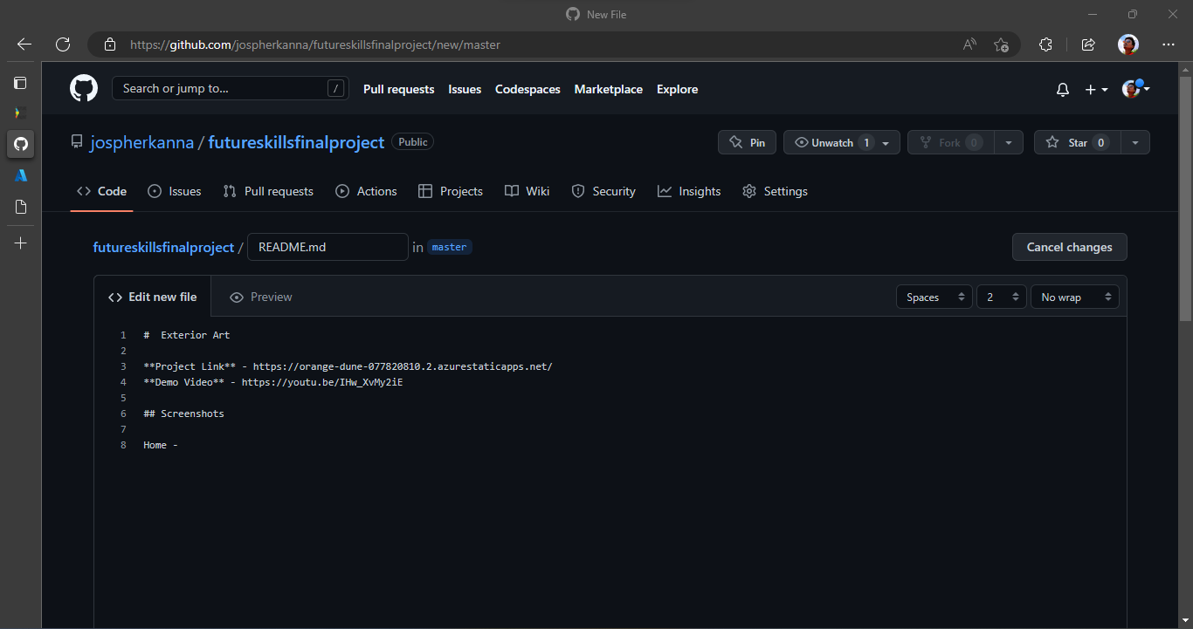The image size is (1193, 629).
Task: Click the GitHub octocat home logo
Action: tap(83, 88)
